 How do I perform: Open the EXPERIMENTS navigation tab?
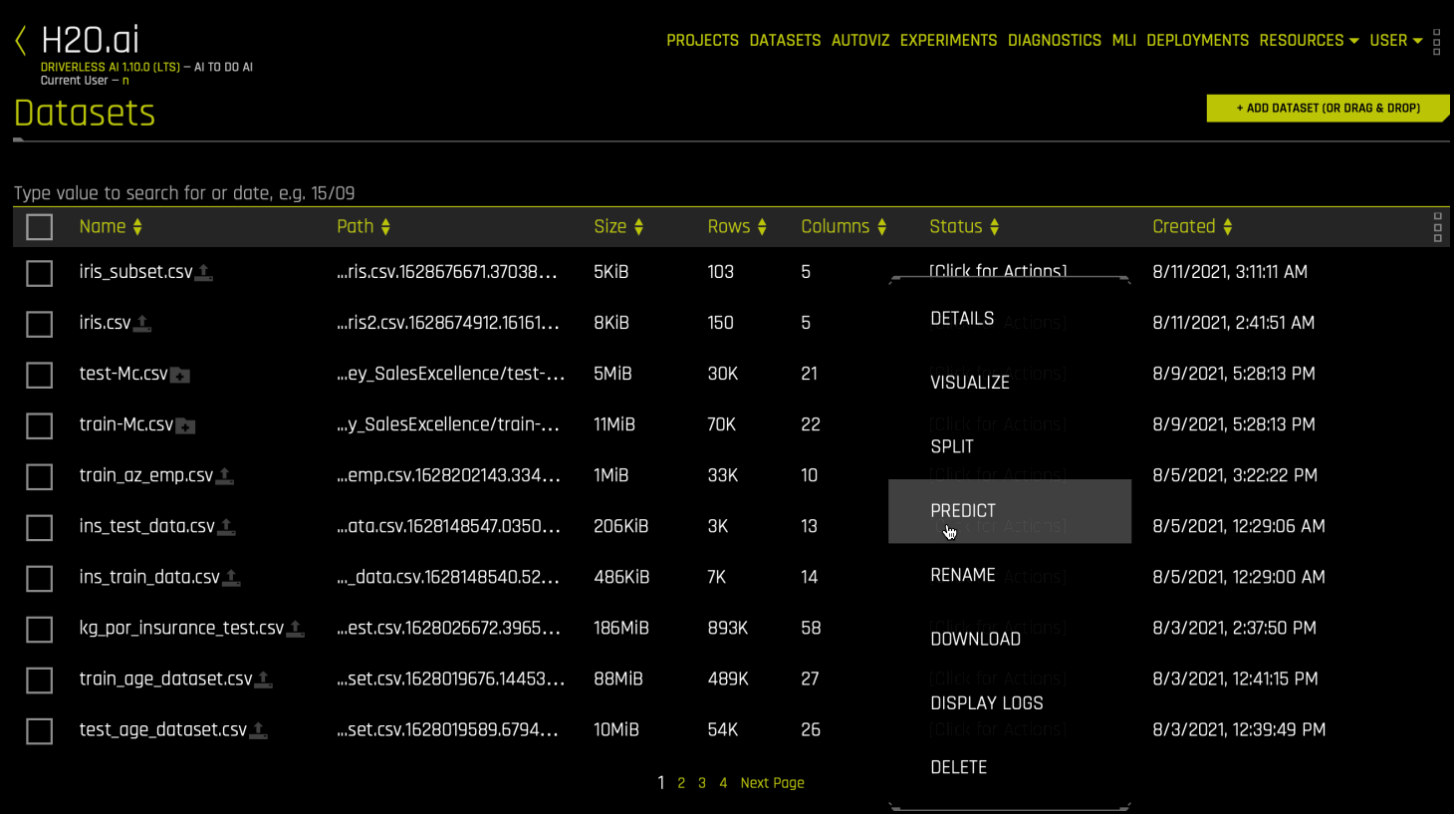948,41
